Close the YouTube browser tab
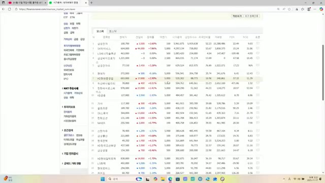The height and width of the screenshot is (183, 325). coord(45,3)
